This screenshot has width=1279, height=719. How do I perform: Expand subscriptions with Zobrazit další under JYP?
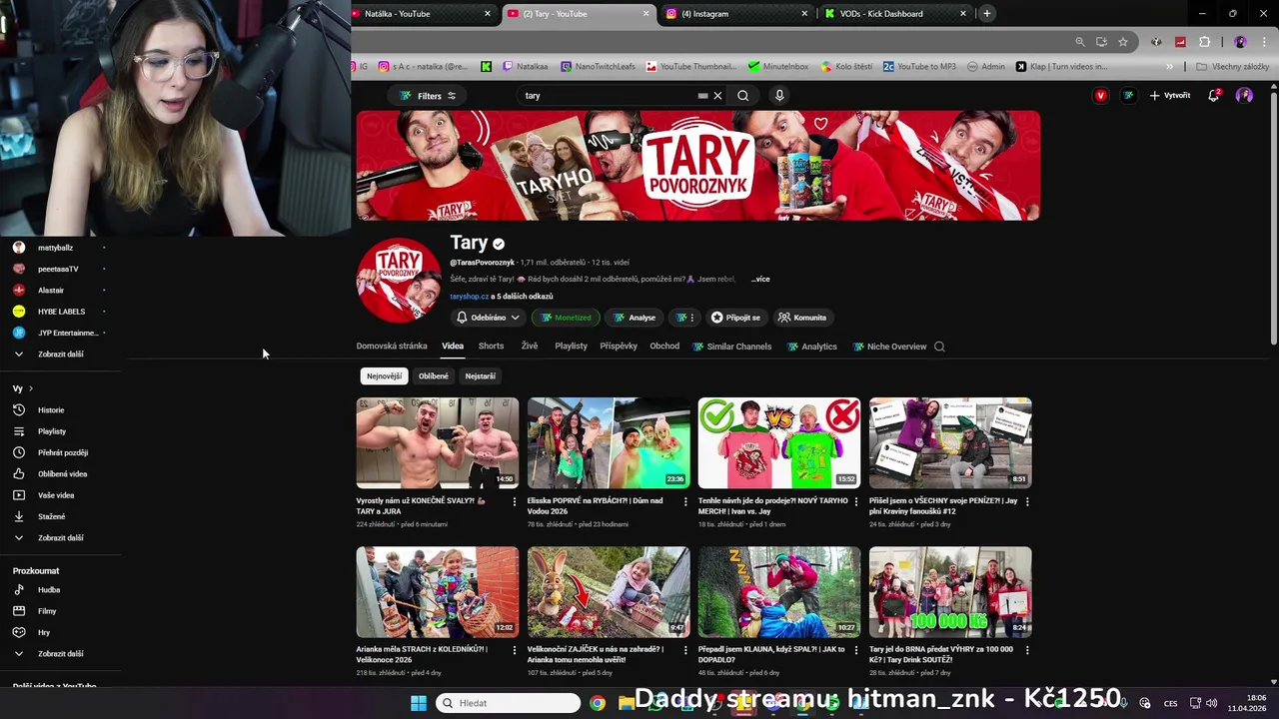pos(60,355)
